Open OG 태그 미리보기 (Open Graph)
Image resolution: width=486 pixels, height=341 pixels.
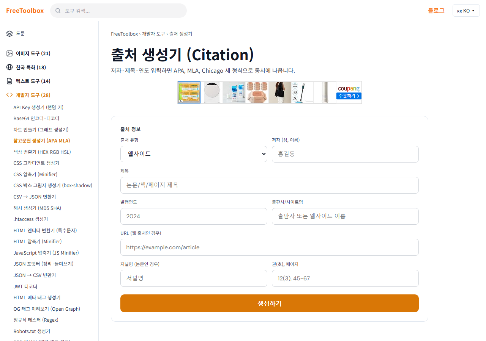tap(47, 309)
